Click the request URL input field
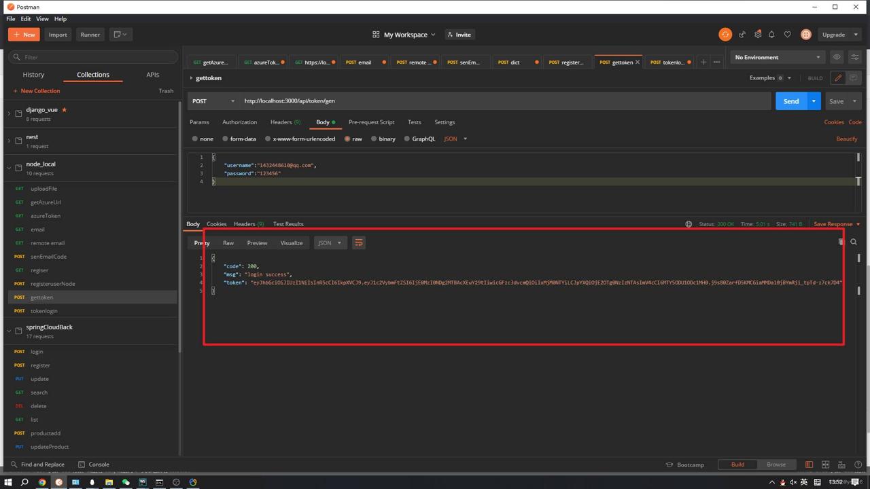870x489 pixels. pyautogui.click(x=506, y=101)
